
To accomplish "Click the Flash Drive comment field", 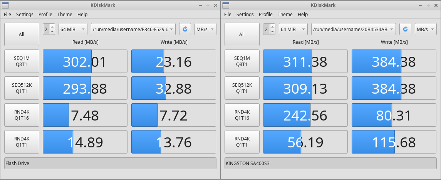I will tap(110, 163).
